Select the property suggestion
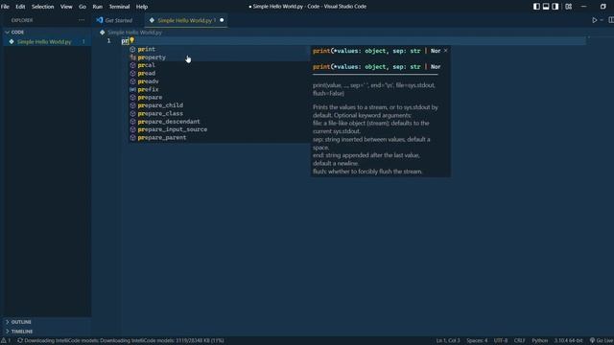 tap(220, 57)
